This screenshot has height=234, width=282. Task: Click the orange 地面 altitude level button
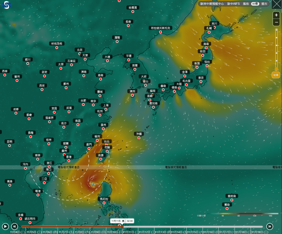click(x=276, y=75)
